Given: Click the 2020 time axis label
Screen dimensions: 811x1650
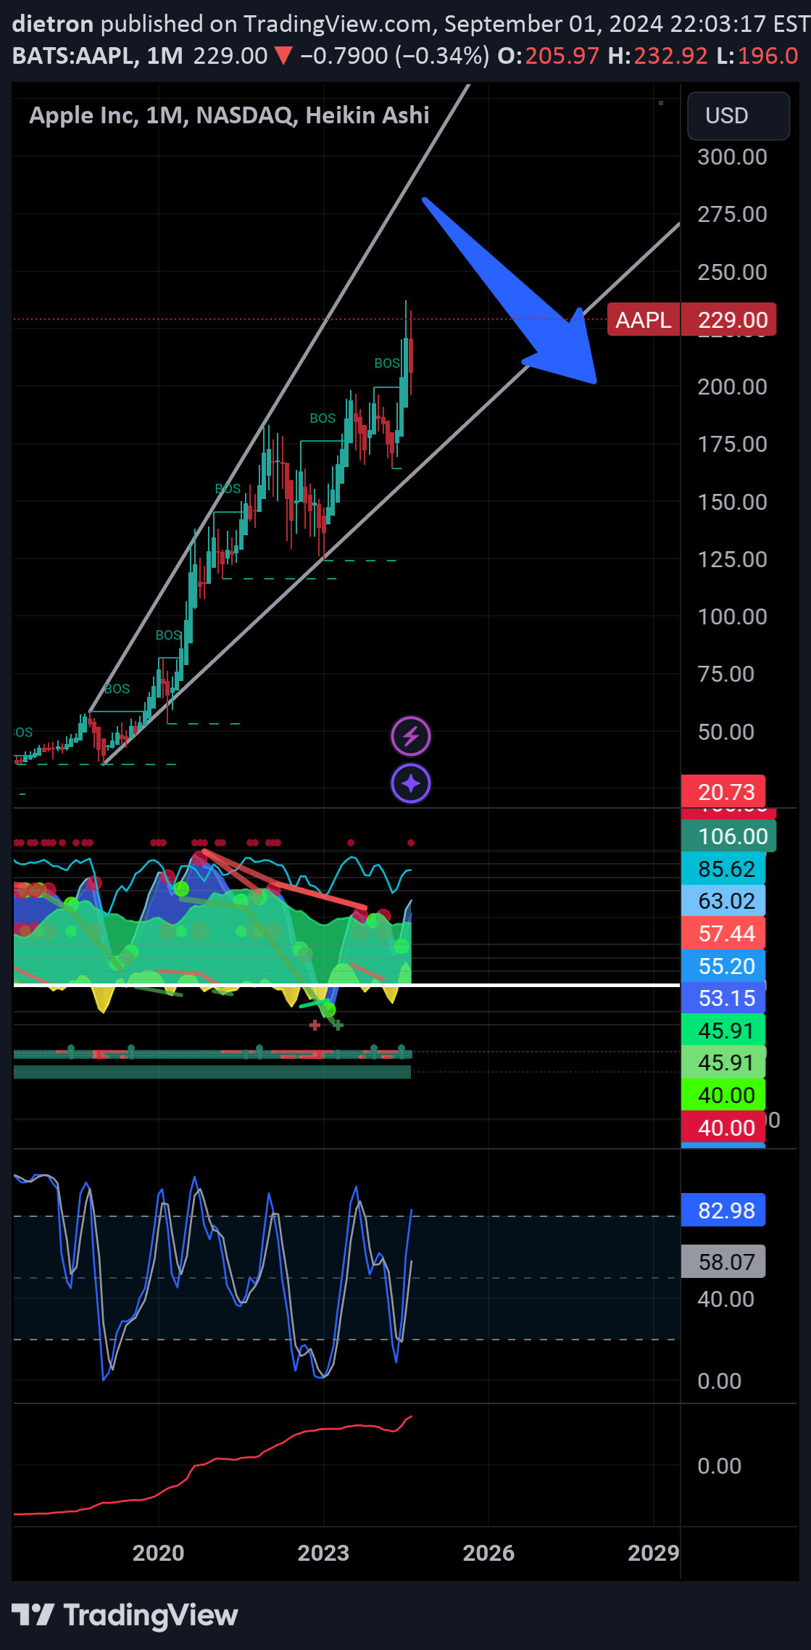Looking at the screenshot, I should [158, 1553].
